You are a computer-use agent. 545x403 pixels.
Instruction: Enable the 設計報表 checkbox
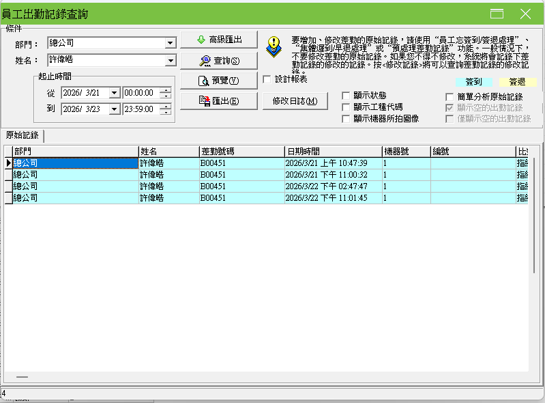[267, 79]
